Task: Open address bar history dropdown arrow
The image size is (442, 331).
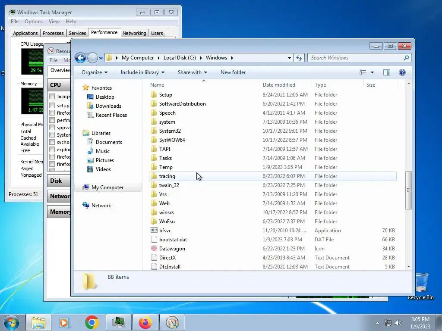Action: [289, 58]
